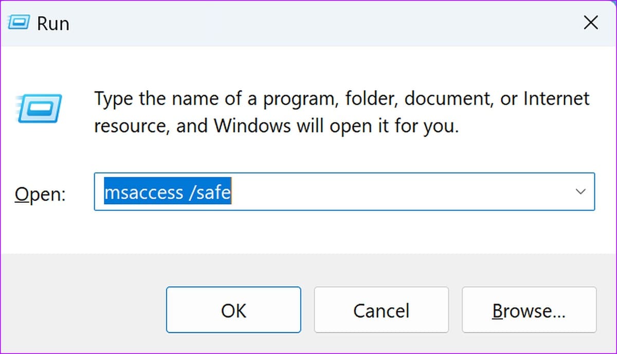Click OK to run msaccess /safe

(x=233, y=310)
